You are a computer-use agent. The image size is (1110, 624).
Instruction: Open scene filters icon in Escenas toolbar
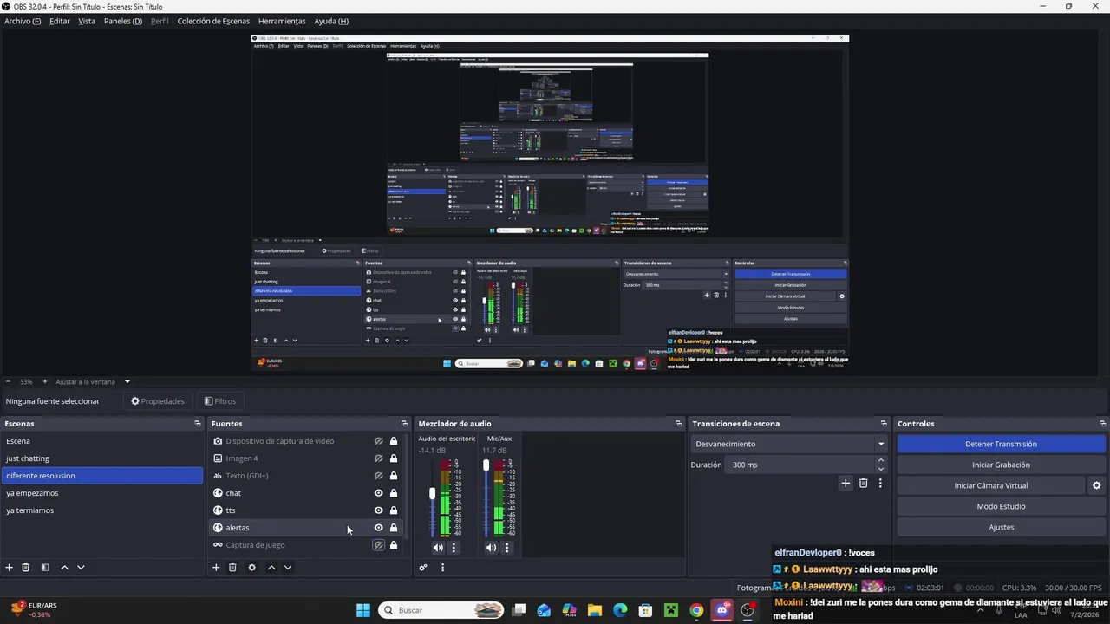tap(45, 568)
